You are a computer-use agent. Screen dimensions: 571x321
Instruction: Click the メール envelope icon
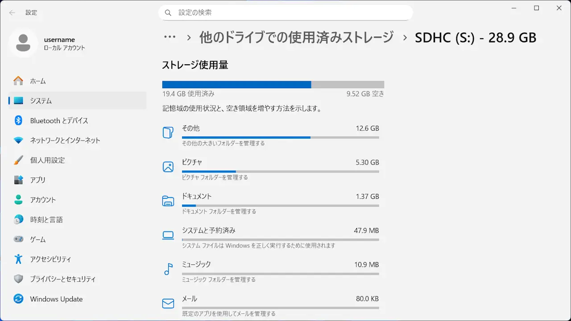[x=168, y=304]
